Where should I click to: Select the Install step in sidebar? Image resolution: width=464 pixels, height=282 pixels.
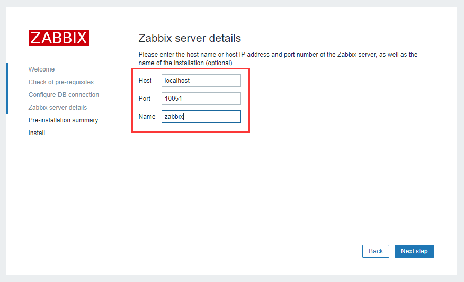click(x=37, y=133)
